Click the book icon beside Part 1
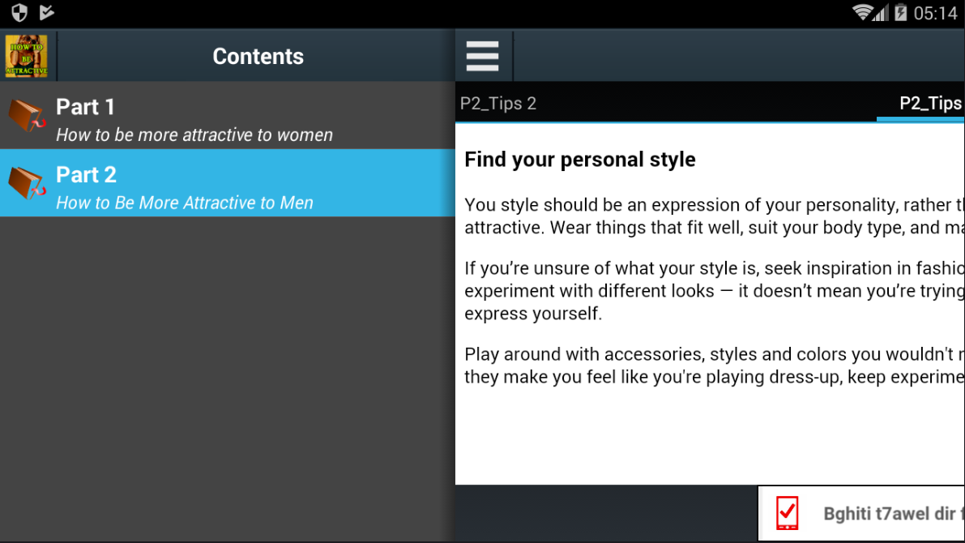This screenshot has height=543, width=965. click(26, 115)
